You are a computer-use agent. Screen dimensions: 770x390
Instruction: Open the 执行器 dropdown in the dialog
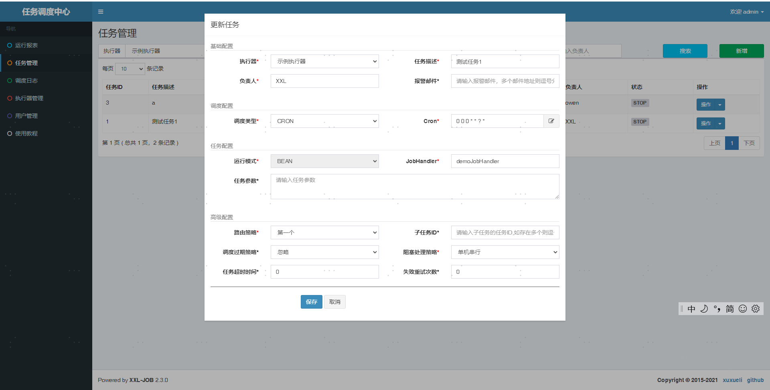[x=325, y=61]
